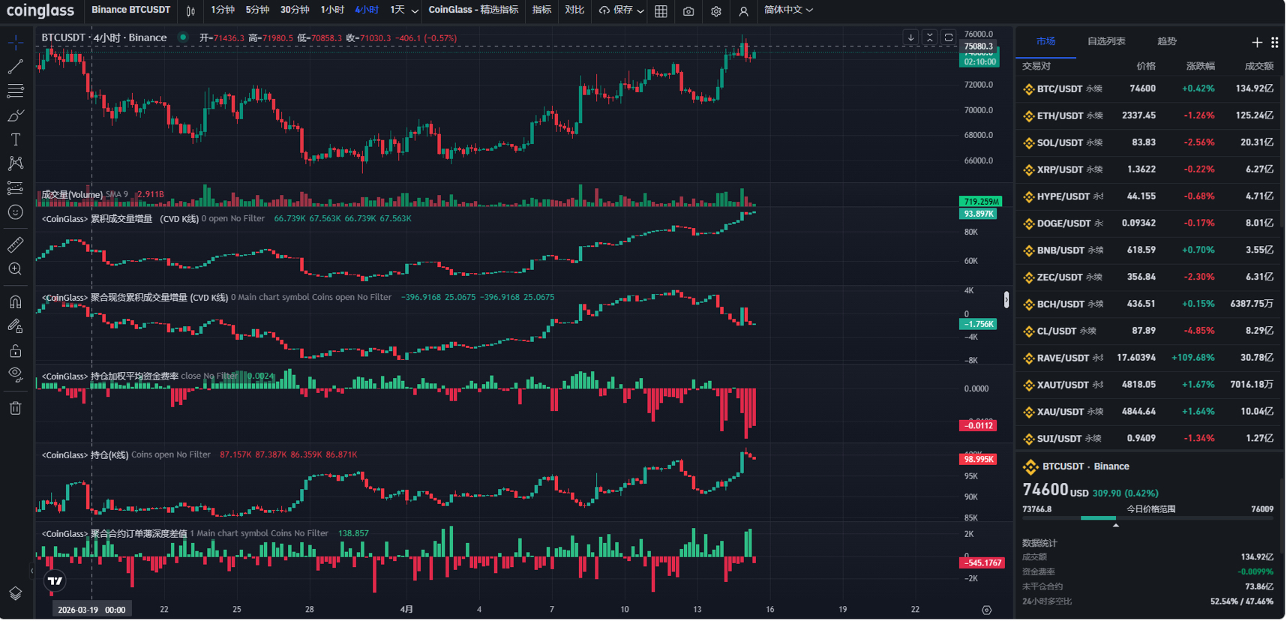
Task: Sort watchlist by 涨跌幅 column
Action: pos(1200,66)
